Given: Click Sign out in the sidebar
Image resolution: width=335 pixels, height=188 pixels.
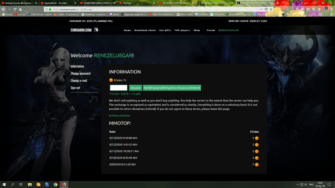Looking at the screenshot, I should [75, 87].
